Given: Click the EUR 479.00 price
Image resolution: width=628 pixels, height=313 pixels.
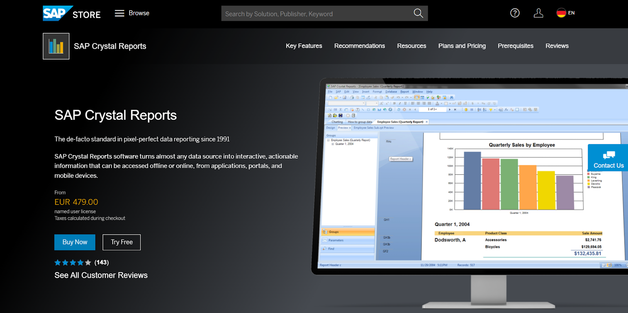Looking at the screenshot, I should [76, 202].
